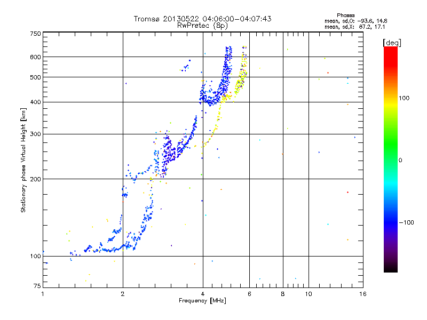427x320 pixels.
Task: Click the 'Frequency [MHz]' axis label
Action: (x=202, y=301)
